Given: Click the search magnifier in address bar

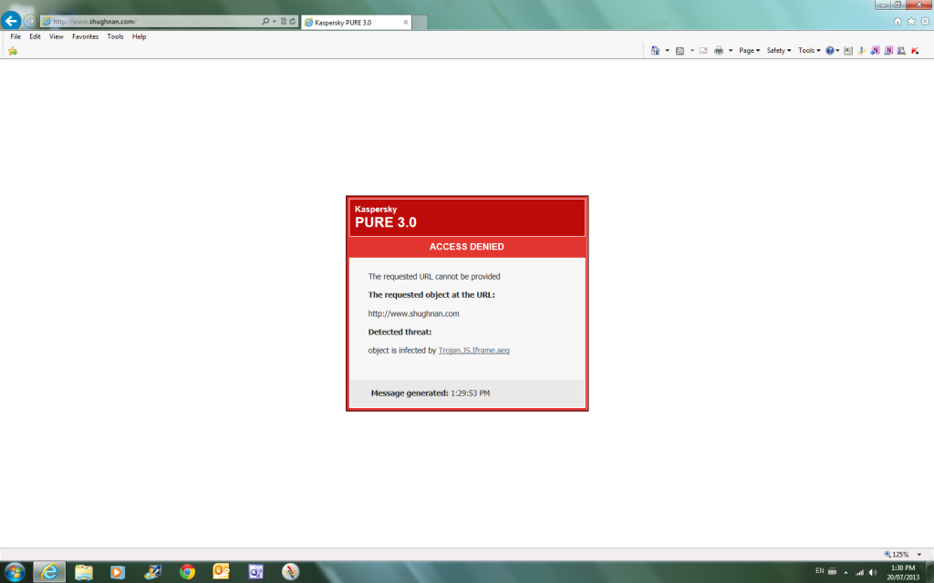Looking at the screenshot, I should (x=265, y=22).
